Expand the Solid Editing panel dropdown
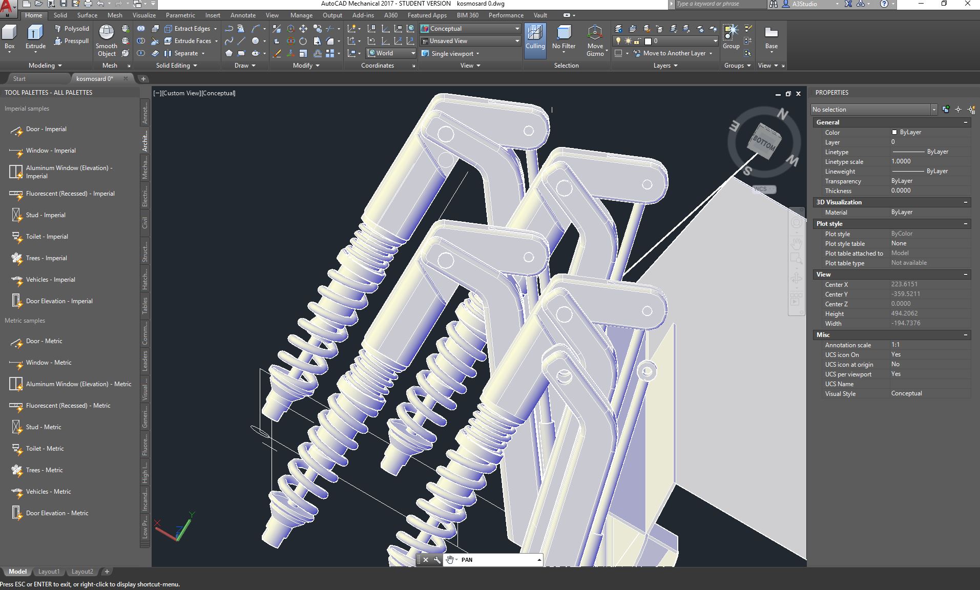 coord(177,66)
